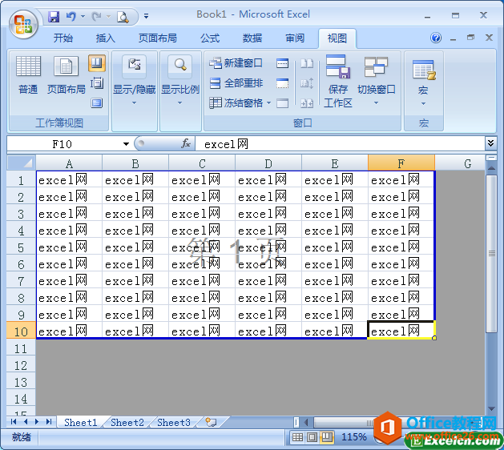Click the 115% zoom level button
504x450 pixels.
tap(354, 437)
